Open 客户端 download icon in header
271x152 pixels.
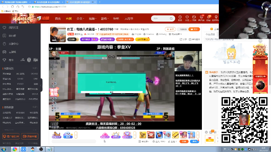point(201,18)
